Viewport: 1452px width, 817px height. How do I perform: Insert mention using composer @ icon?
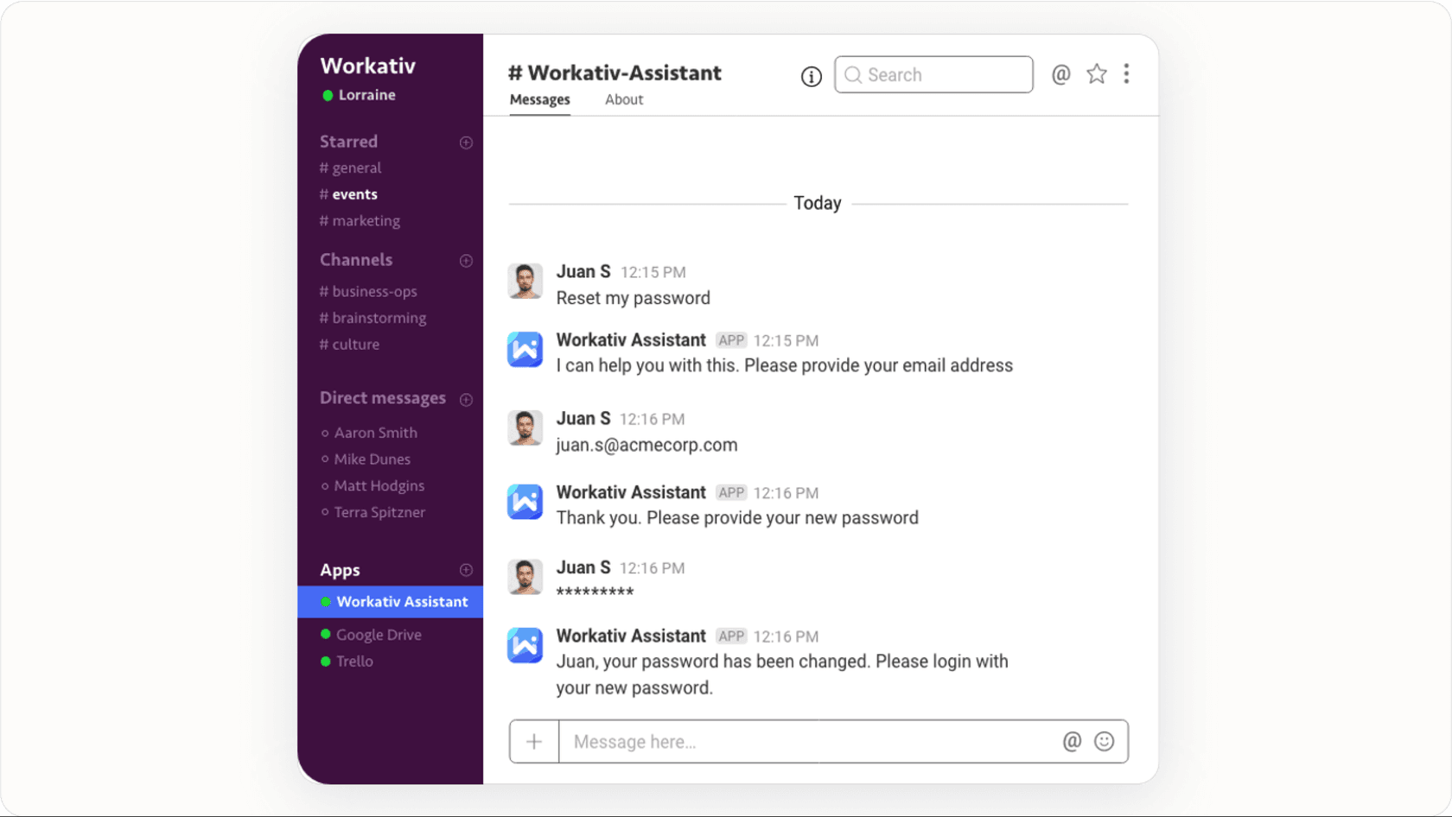pyautogui.click(x=1072, y=742)
